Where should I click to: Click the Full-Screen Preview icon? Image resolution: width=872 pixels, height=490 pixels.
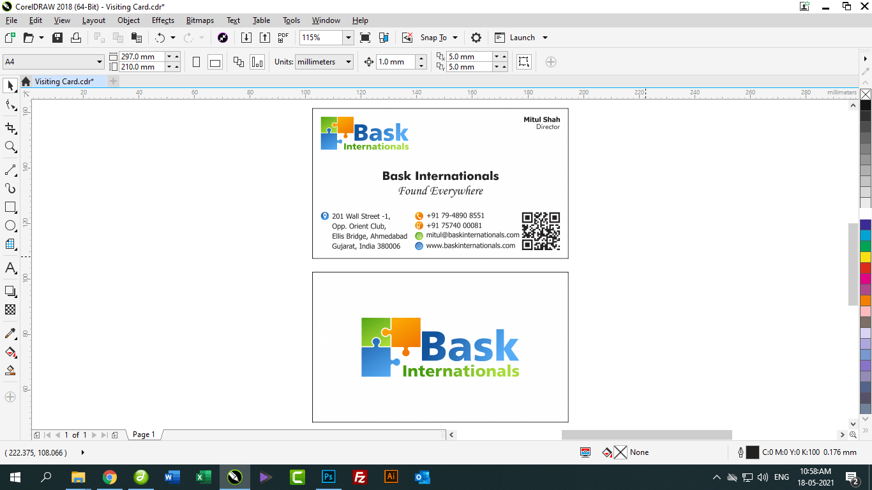coord(365,38)
